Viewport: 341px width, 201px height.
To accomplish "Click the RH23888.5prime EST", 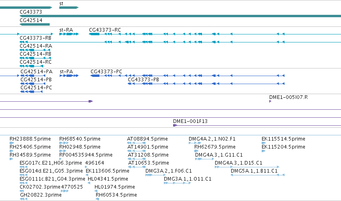I will click(12, 143).
